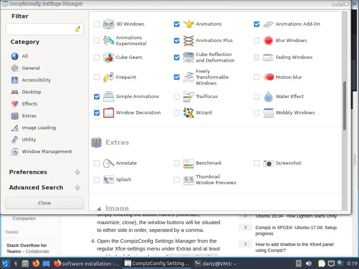
Task: Tick the Screenshot plugin checkbox
Action: point(256,163)
